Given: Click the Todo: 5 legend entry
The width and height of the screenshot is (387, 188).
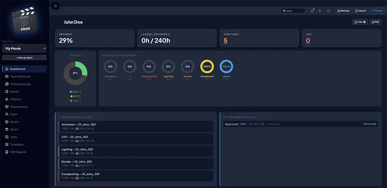Looking at the screenshot, I should [75, 101].
